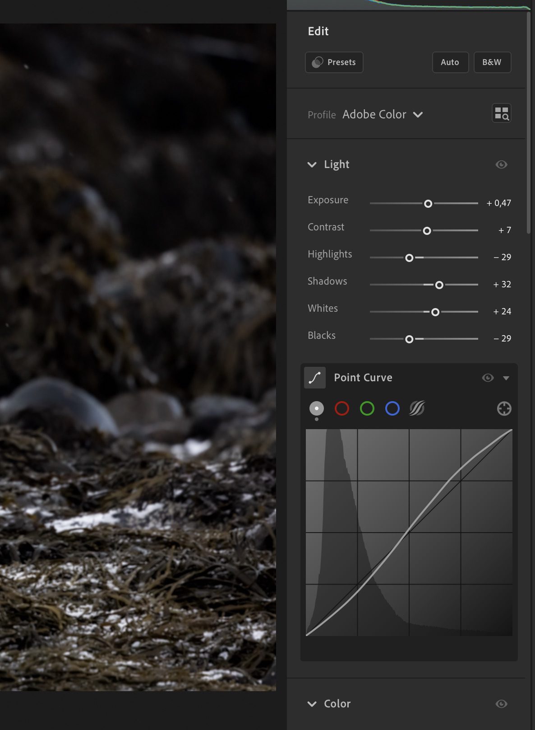Collapse the Color section
The image size is (535, 730).
pyautogui.click(x=312, y=704)
